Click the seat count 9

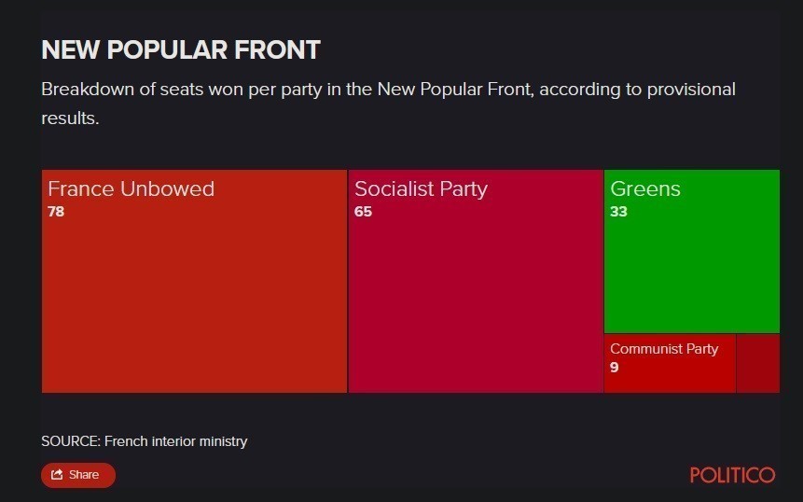coord(615,368)
